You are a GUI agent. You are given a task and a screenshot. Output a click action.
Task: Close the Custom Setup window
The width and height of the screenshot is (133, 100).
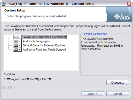[129, 4]
